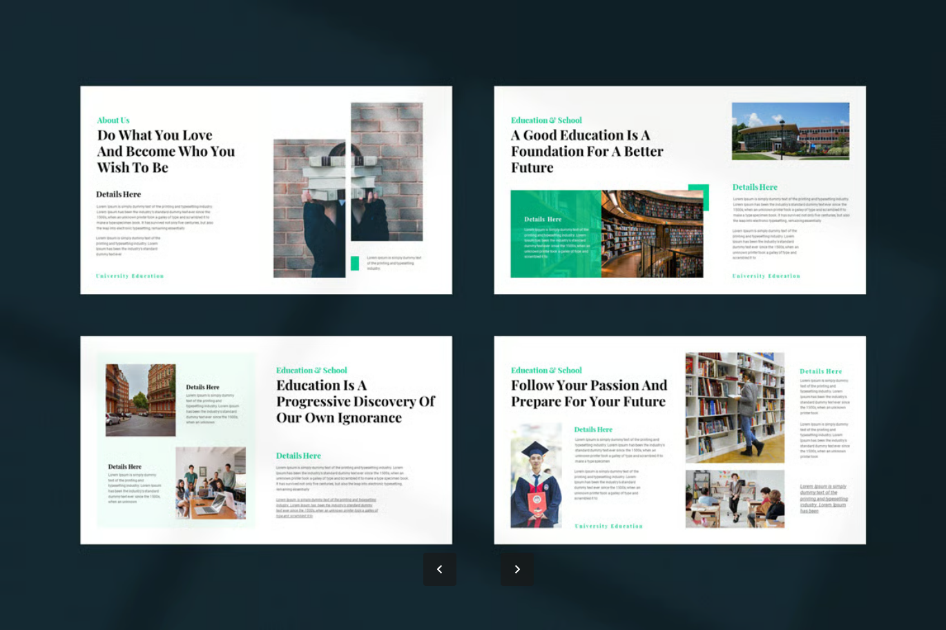
Task: Select 'Education & School' label on third slide
Action: (x=311, y=371)
